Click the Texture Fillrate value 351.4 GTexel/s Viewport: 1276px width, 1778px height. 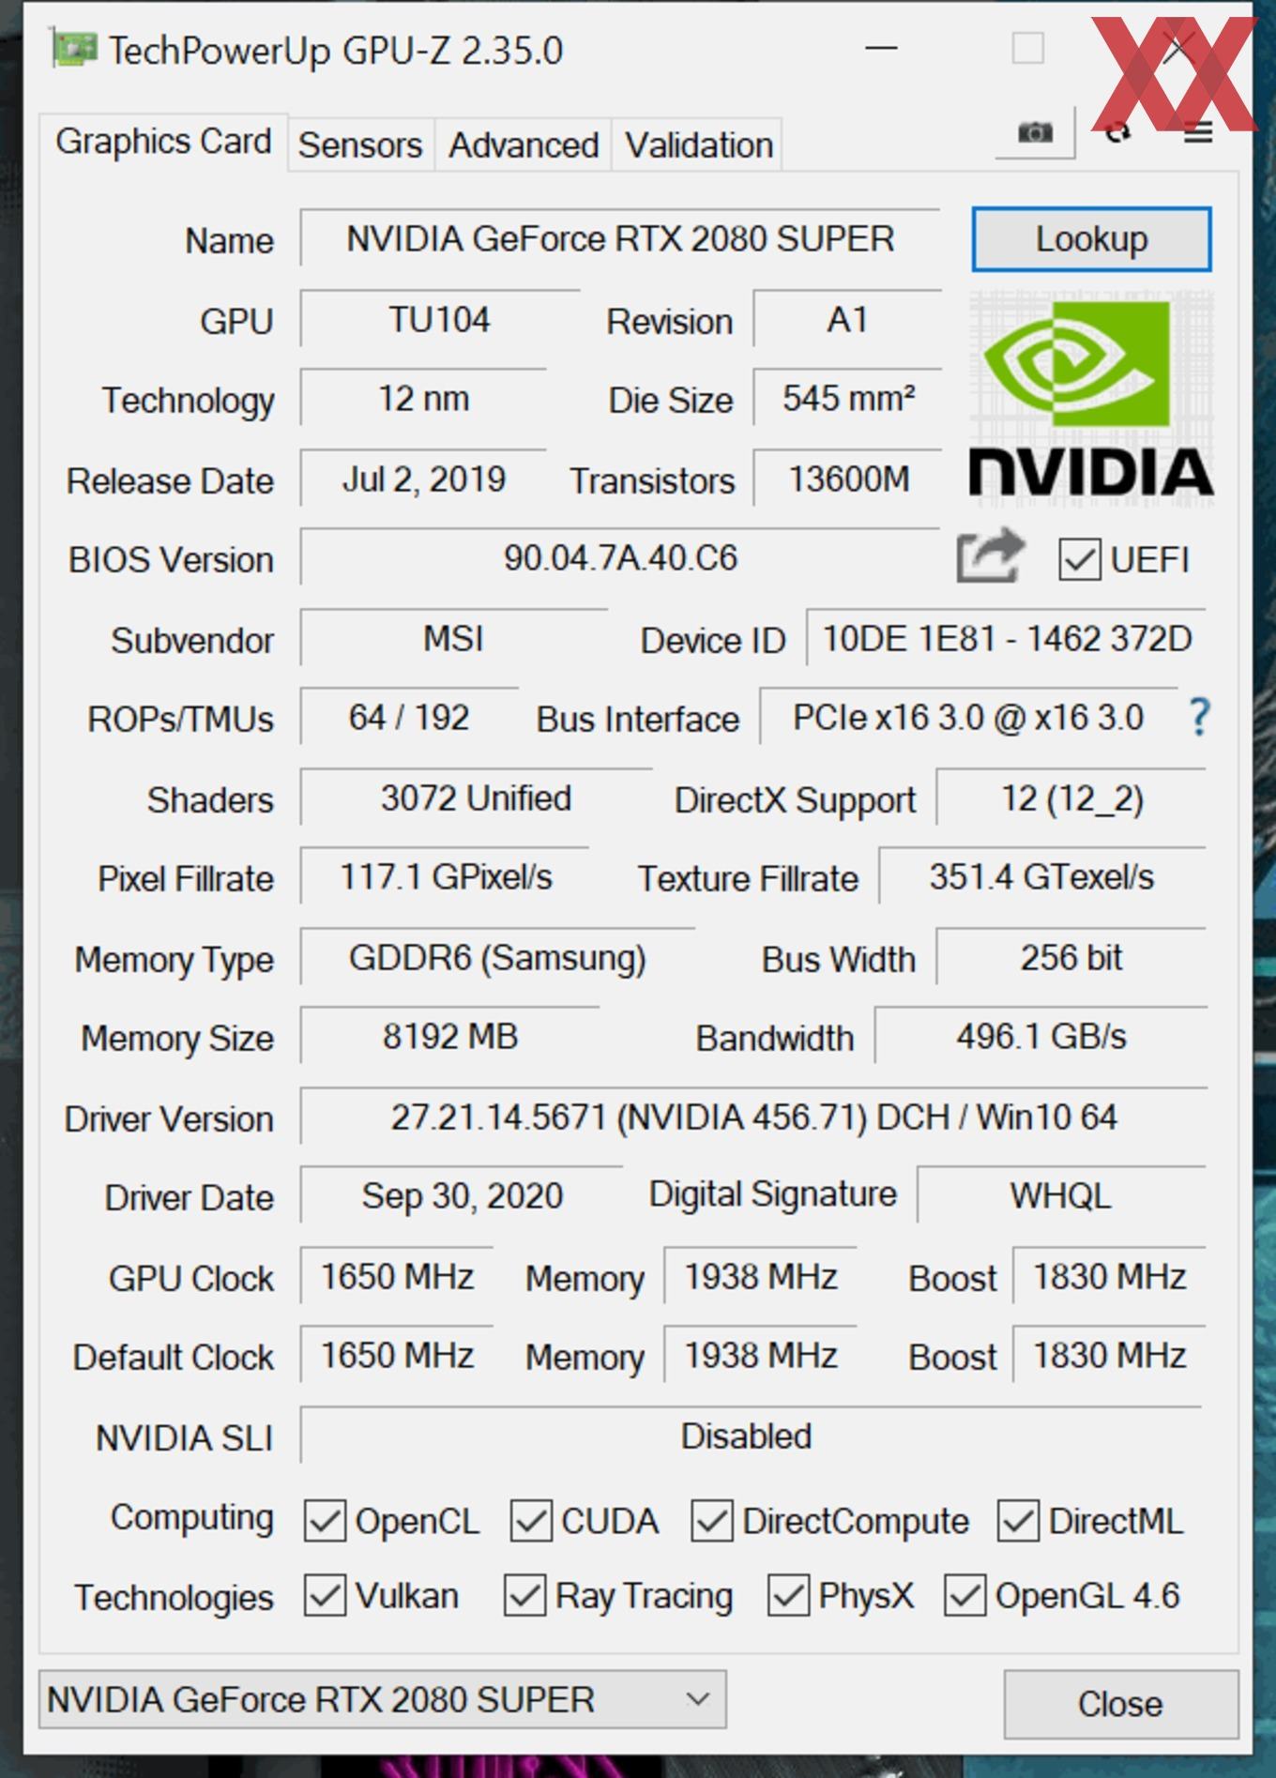[1042, 877]
